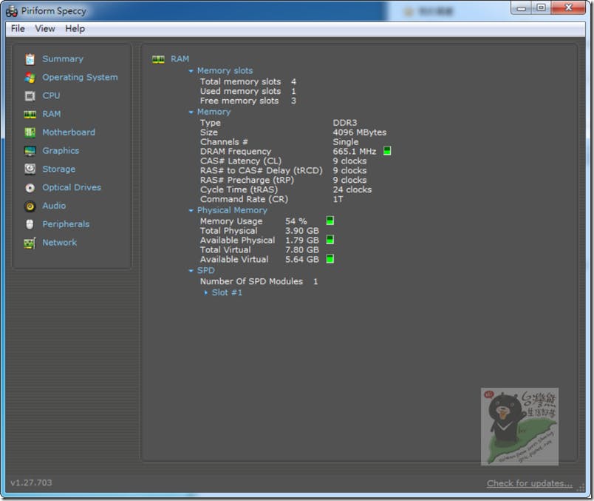Collapse the Memory slots section
The height and width of the screenshot is (501, 594).
click(x=191, y=71)
